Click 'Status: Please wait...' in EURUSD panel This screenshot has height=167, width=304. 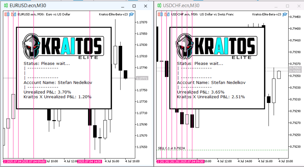click(46, 63)
